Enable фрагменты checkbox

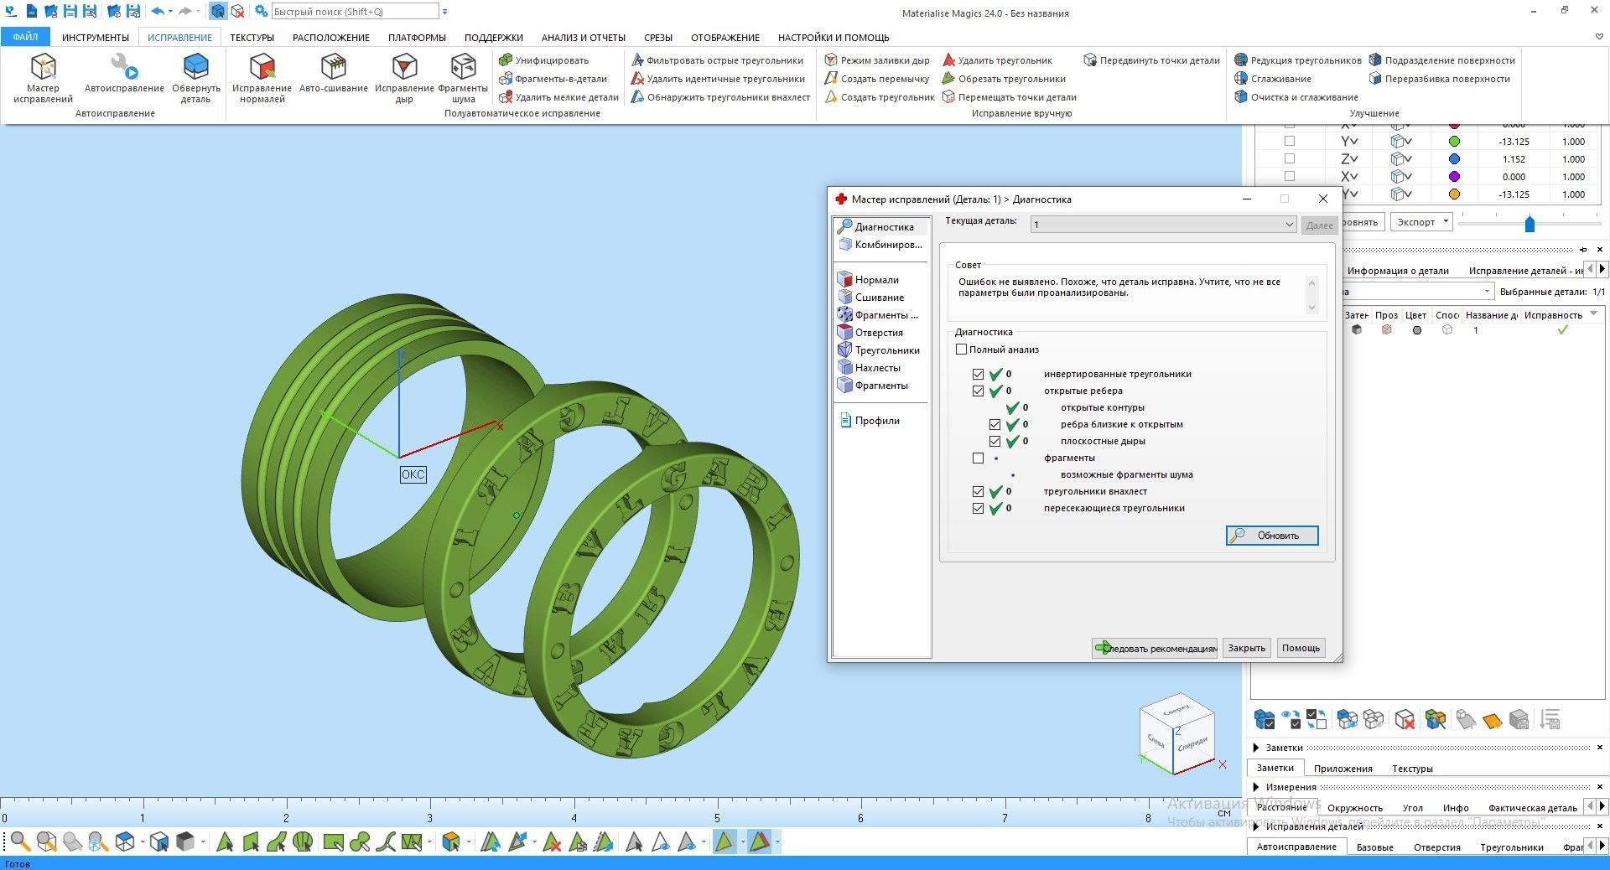pos(978,458)
